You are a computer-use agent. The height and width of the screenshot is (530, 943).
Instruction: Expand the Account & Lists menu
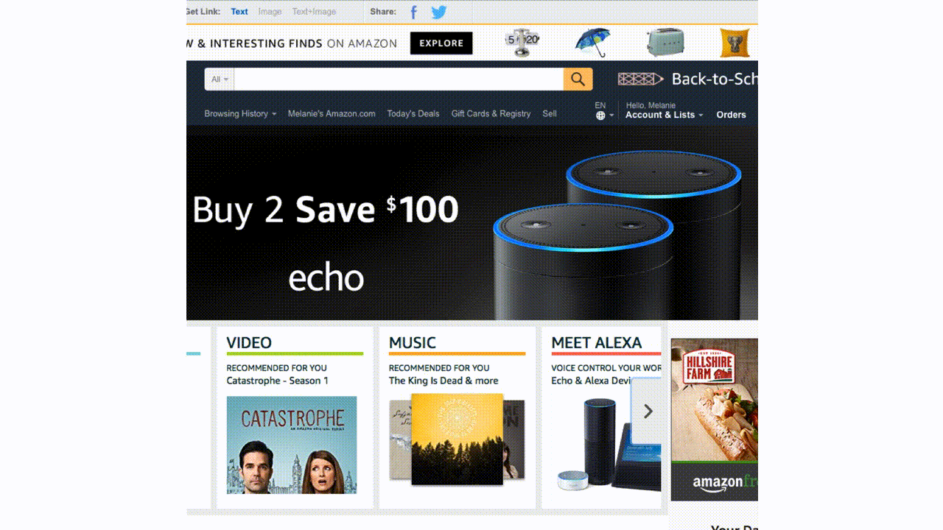point(664,115)
